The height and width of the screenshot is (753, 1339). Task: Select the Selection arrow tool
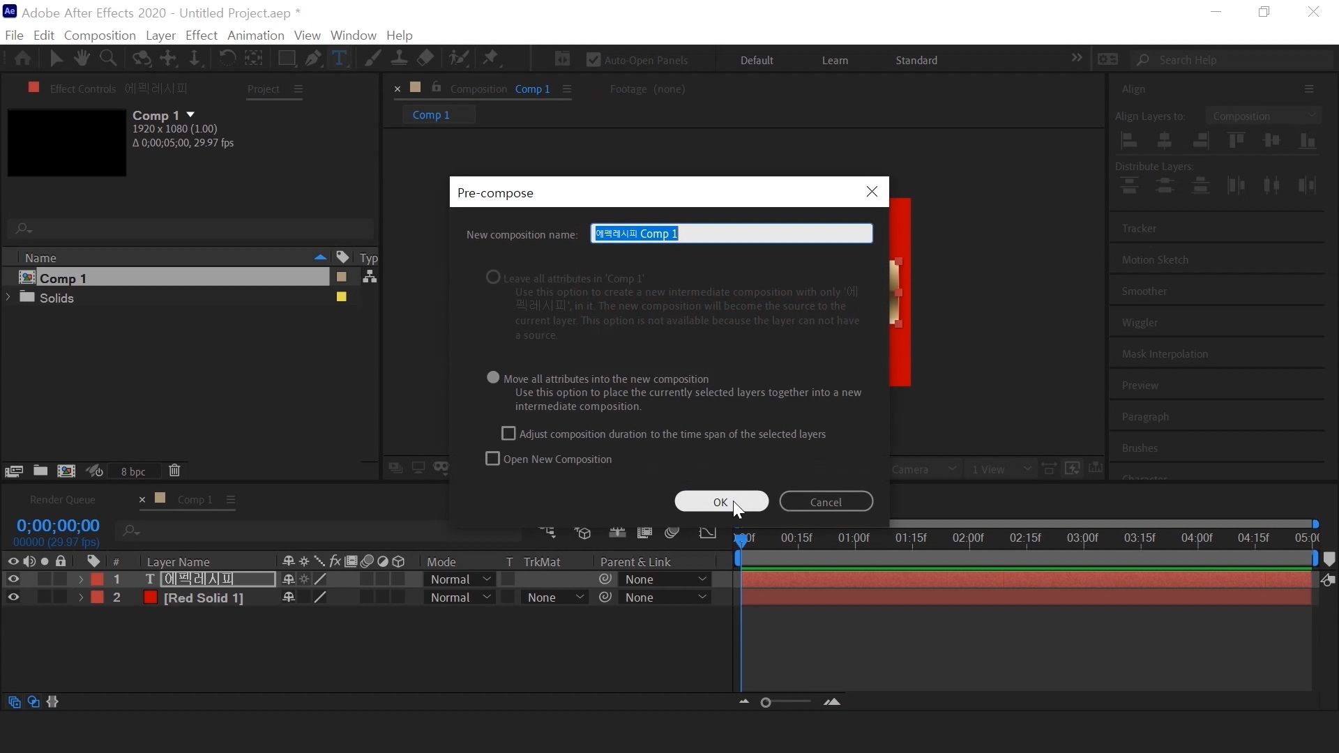56,59
